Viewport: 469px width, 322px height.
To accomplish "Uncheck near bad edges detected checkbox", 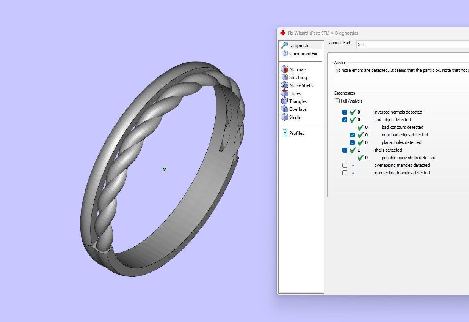I will click(352, 135).
